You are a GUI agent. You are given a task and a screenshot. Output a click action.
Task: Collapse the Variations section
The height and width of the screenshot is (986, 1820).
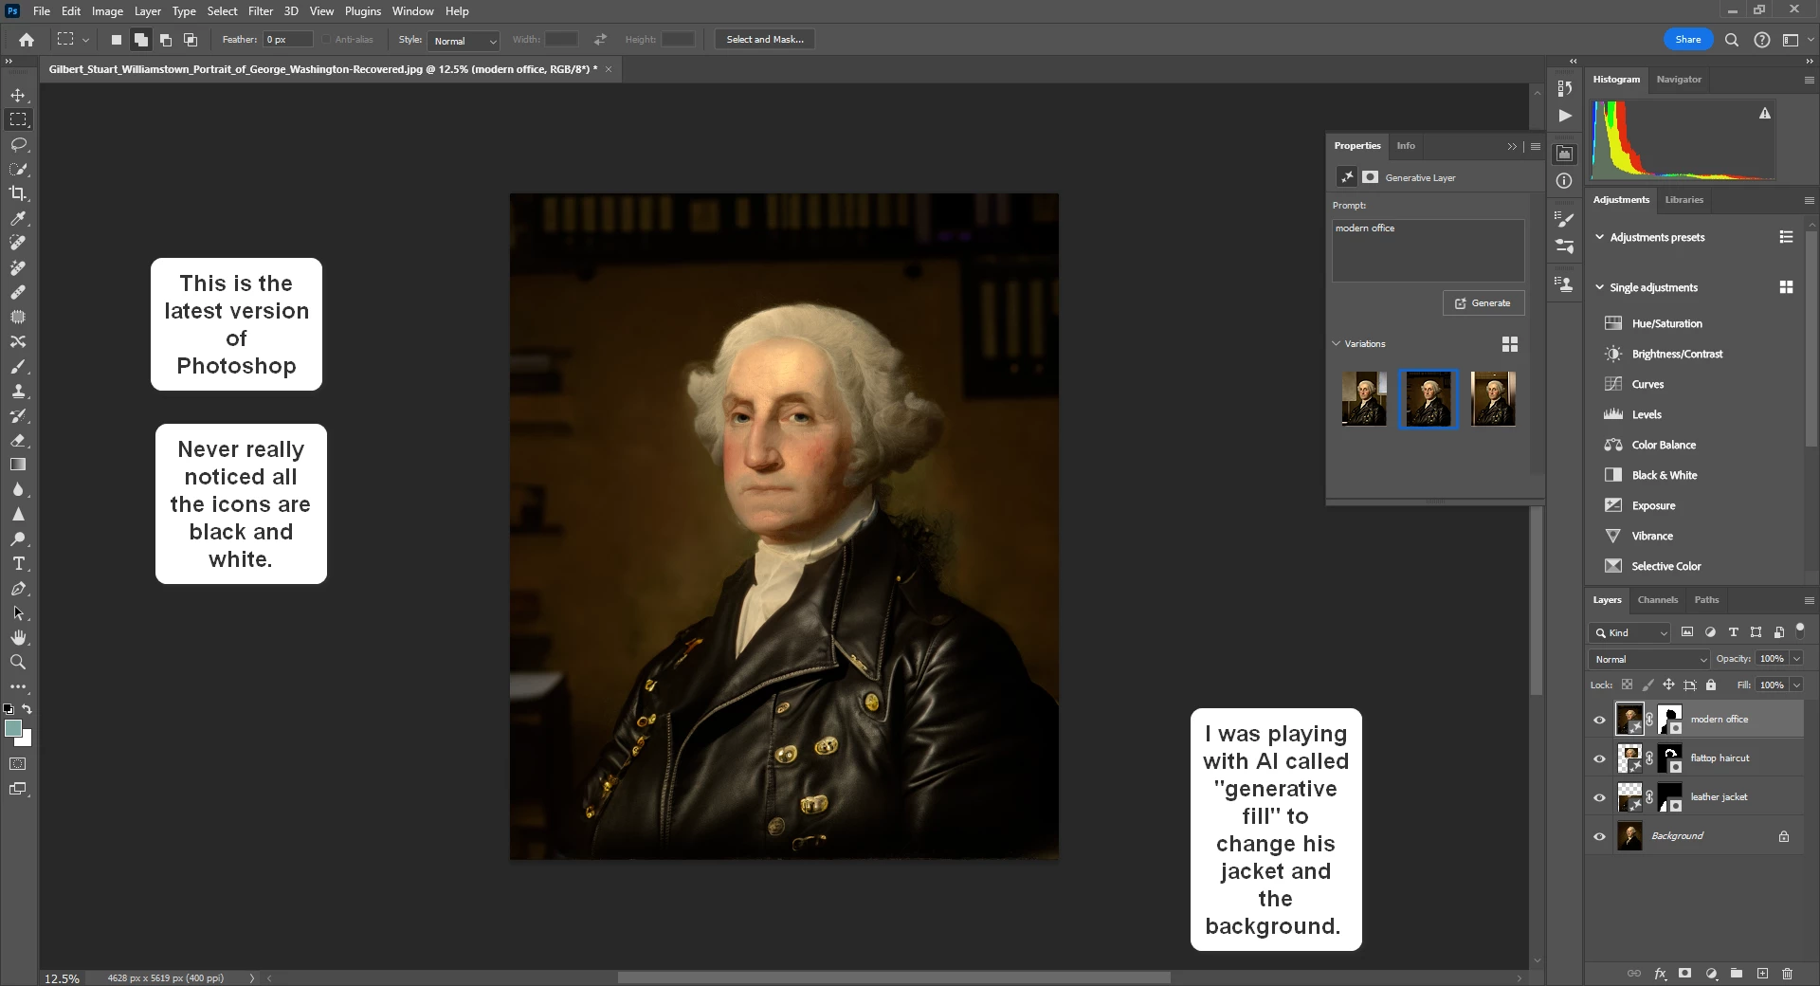[1337, 343]
